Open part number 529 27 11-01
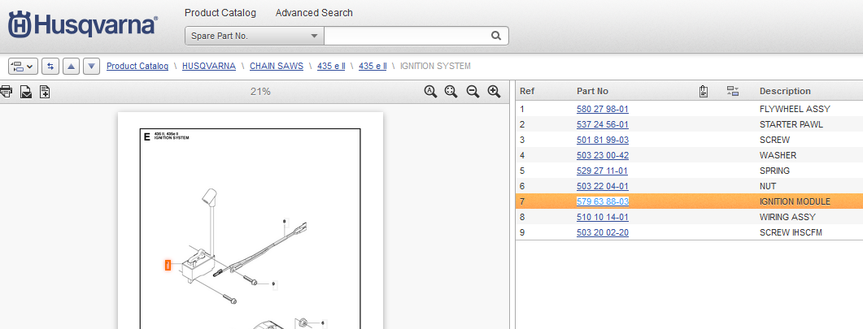 [602, 171]
